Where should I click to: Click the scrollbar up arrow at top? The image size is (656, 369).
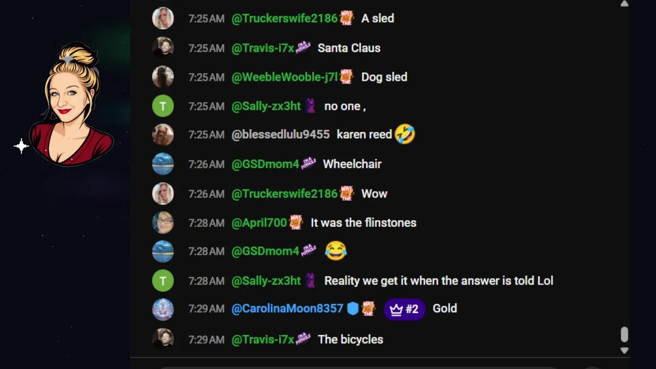tap(624, 4)
